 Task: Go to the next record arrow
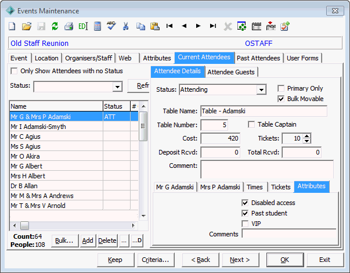pyautogui.click(x=198, y=26)
